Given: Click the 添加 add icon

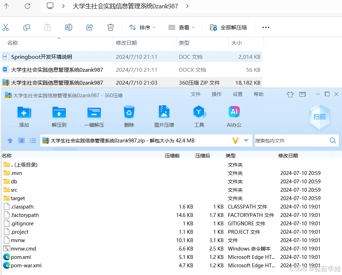Looking at the screenshot, I should tap(24, 117).
